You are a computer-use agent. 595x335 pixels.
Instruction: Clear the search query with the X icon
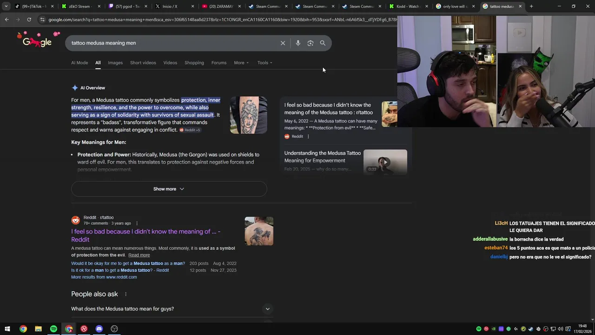pyautogui.click(x=283, y=43)
